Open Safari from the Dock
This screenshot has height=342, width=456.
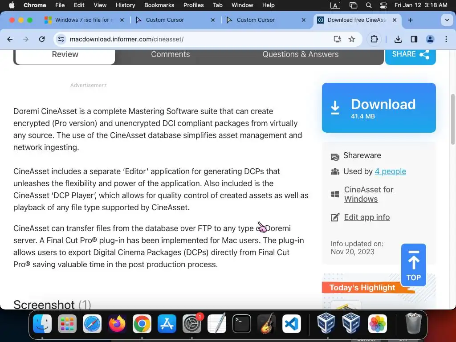coord(92,323)
